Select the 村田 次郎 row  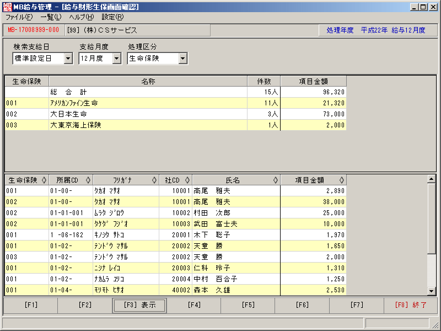click(x=176, y=213)
